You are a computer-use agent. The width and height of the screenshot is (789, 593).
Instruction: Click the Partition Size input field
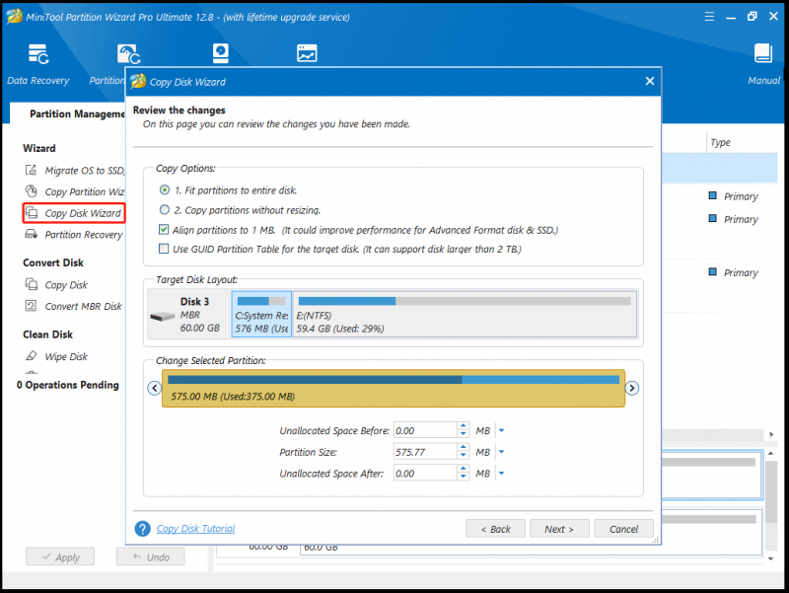point(425,452)
